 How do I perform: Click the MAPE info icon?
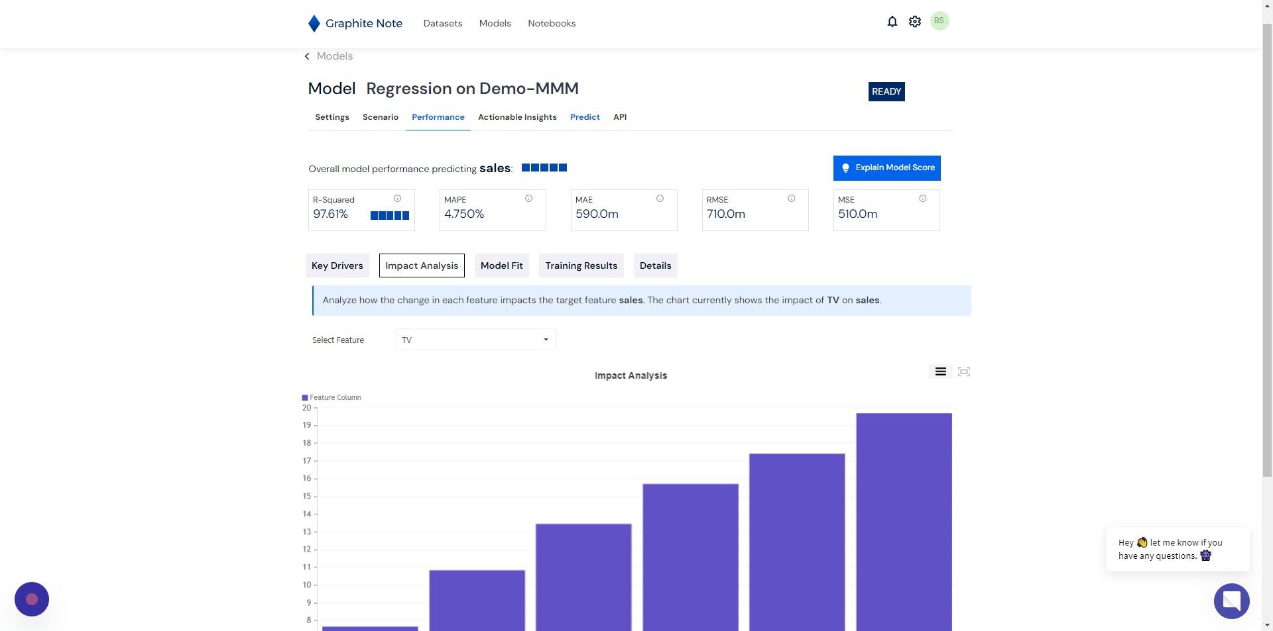tap(528, 199)
